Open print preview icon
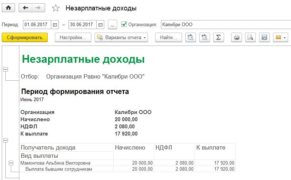 point(250,37)
